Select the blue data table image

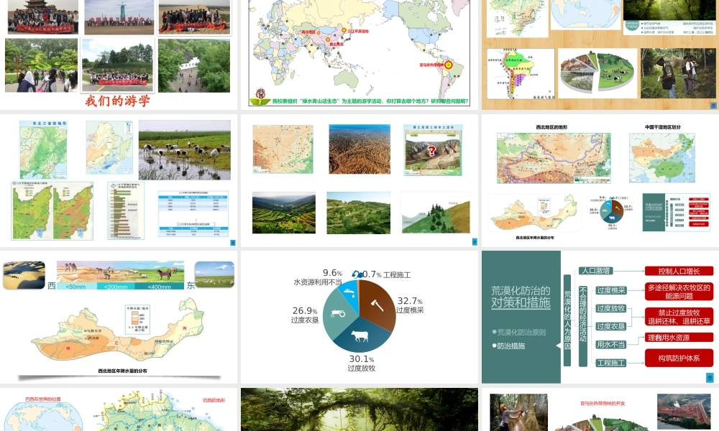193,214
